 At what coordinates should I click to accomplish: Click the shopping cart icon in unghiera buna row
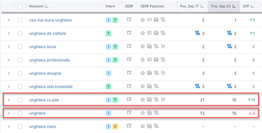163,46
